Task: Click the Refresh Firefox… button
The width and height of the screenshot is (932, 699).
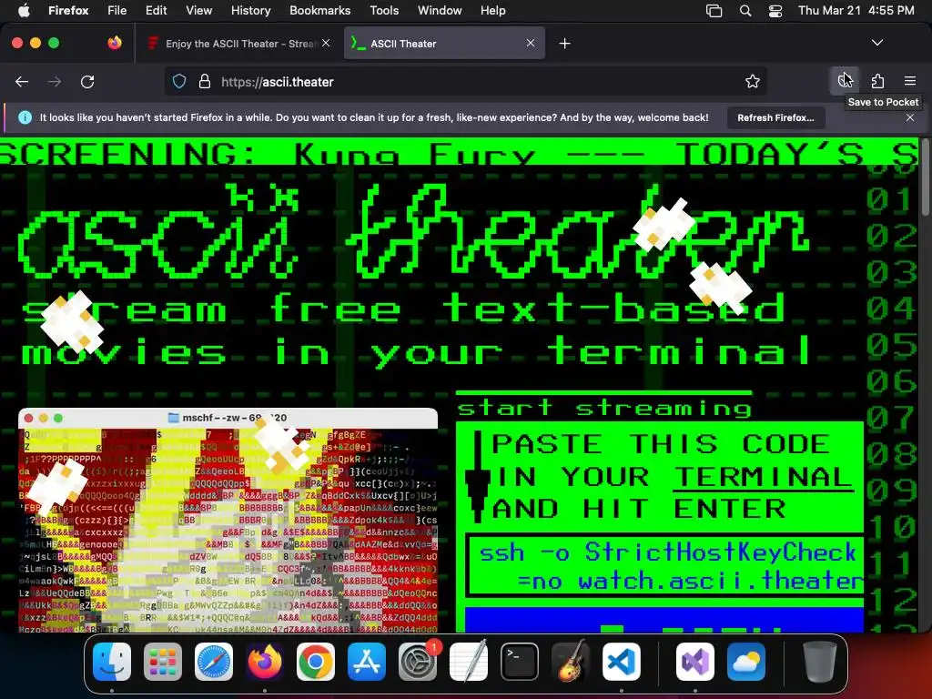Action: (x=775, y=117)
